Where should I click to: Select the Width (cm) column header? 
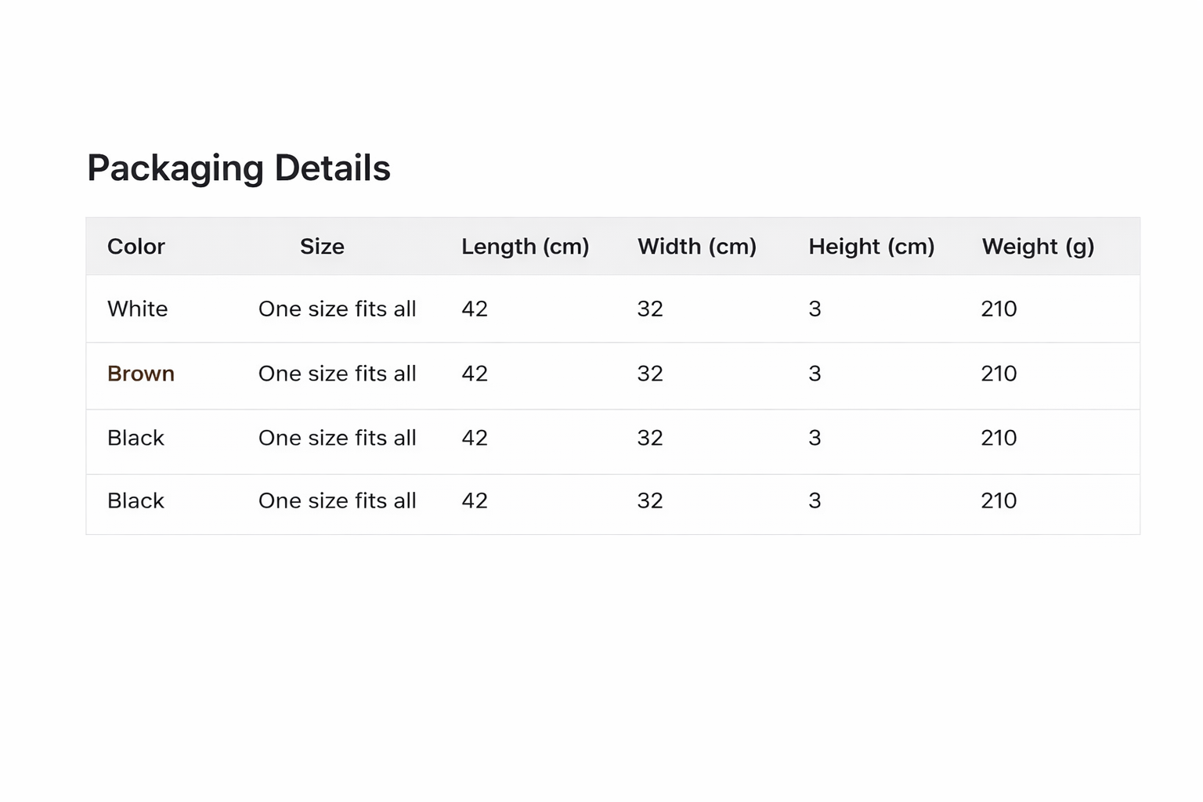[x=696, y=247]
